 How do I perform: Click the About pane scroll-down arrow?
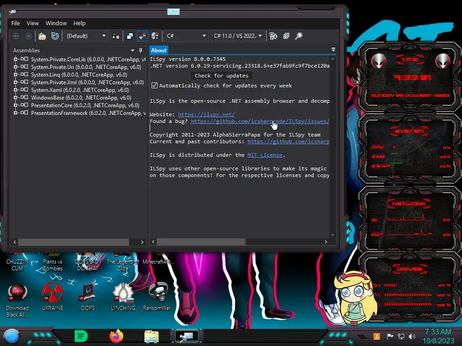click(333, 235)
